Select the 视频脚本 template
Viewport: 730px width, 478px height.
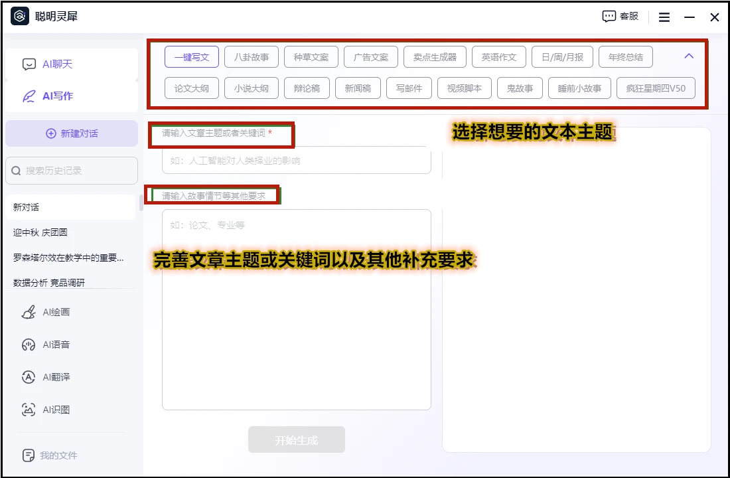pyautogui.click(x=465, y=88)
